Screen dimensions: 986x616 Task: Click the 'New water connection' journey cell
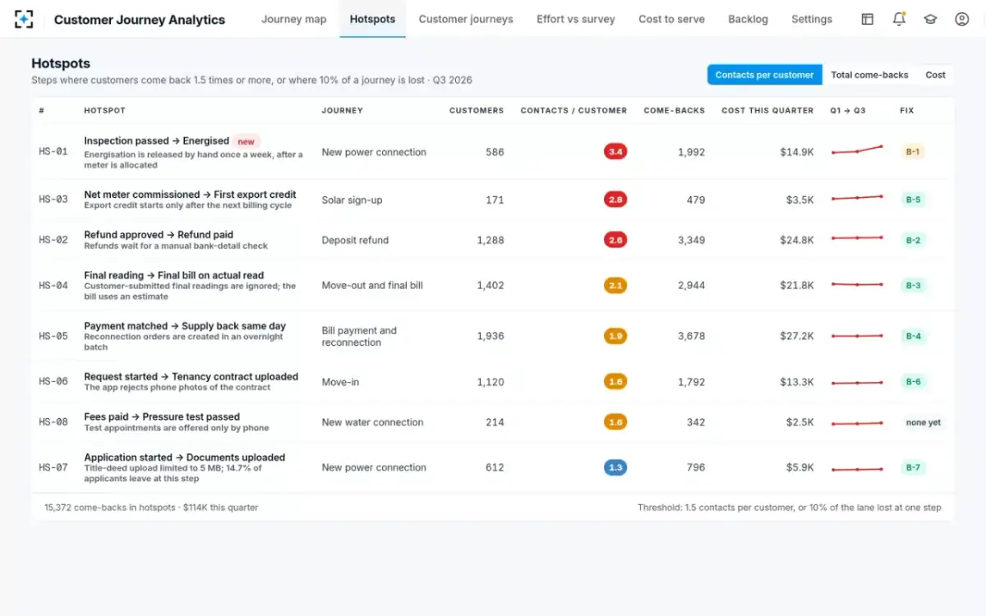tap(373, 422)
